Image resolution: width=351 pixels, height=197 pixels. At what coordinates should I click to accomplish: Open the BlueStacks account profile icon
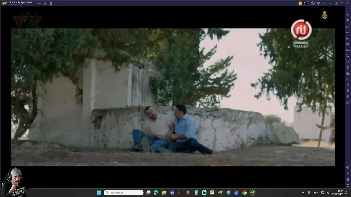pos(313,3)
